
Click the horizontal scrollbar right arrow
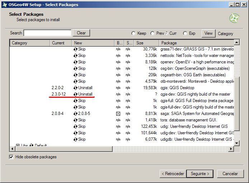[x=231, y=149]
